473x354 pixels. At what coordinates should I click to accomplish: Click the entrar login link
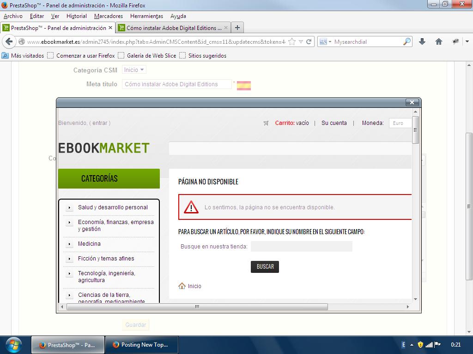(x=100, y=123)
